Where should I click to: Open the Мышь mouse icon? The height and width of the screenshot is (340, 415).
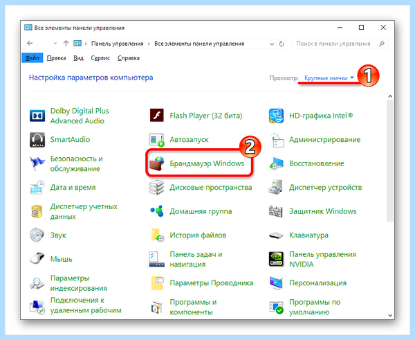[37, 259]
